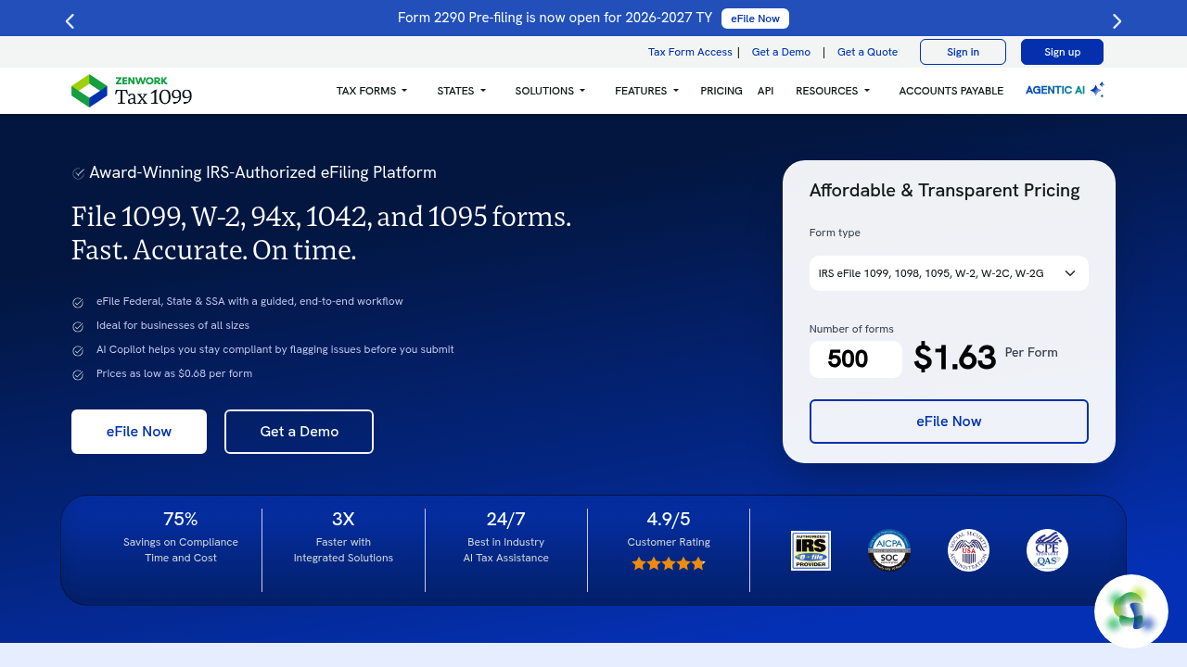Go to next announcement banner slide
Image resolution: width=1187 pixels, height=667 pixels.
point(1117,21)
